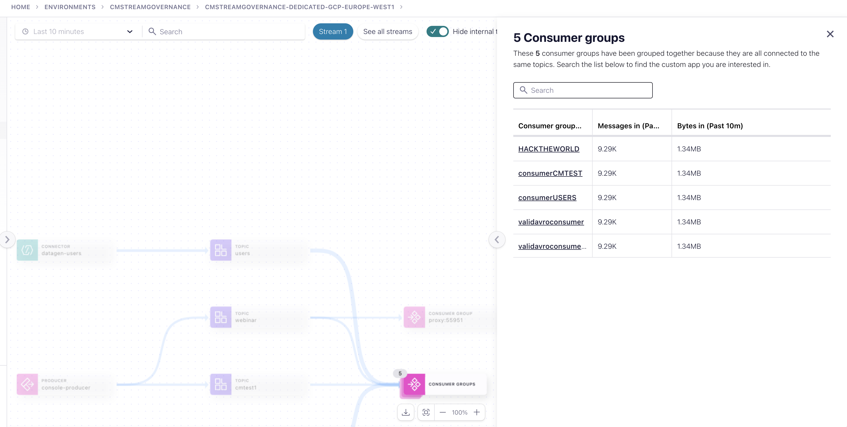Click See all streams
This screenshot has height=427, width=847.
coord(387,31)
